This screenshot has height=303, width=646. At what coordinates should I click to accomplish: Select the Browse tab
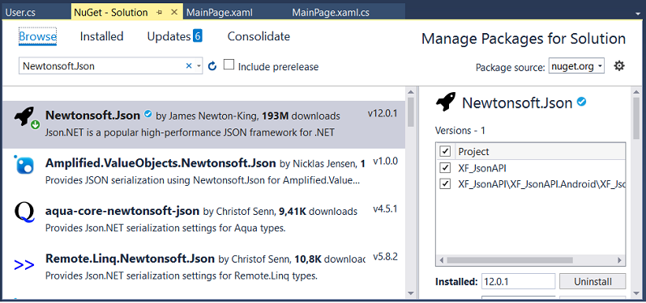point(37,36)
